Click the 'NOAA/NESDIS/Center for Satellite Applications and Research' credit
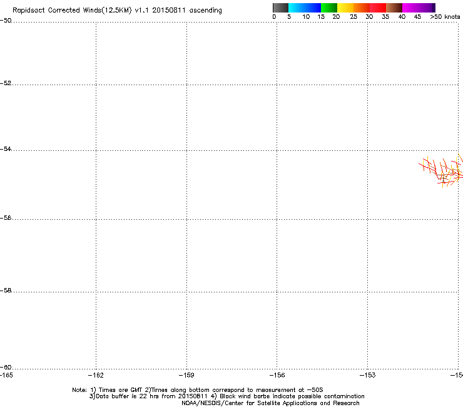 [270, 403]
